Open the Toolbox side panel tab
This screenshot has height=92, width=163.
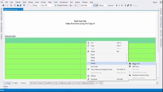(2, 37)
